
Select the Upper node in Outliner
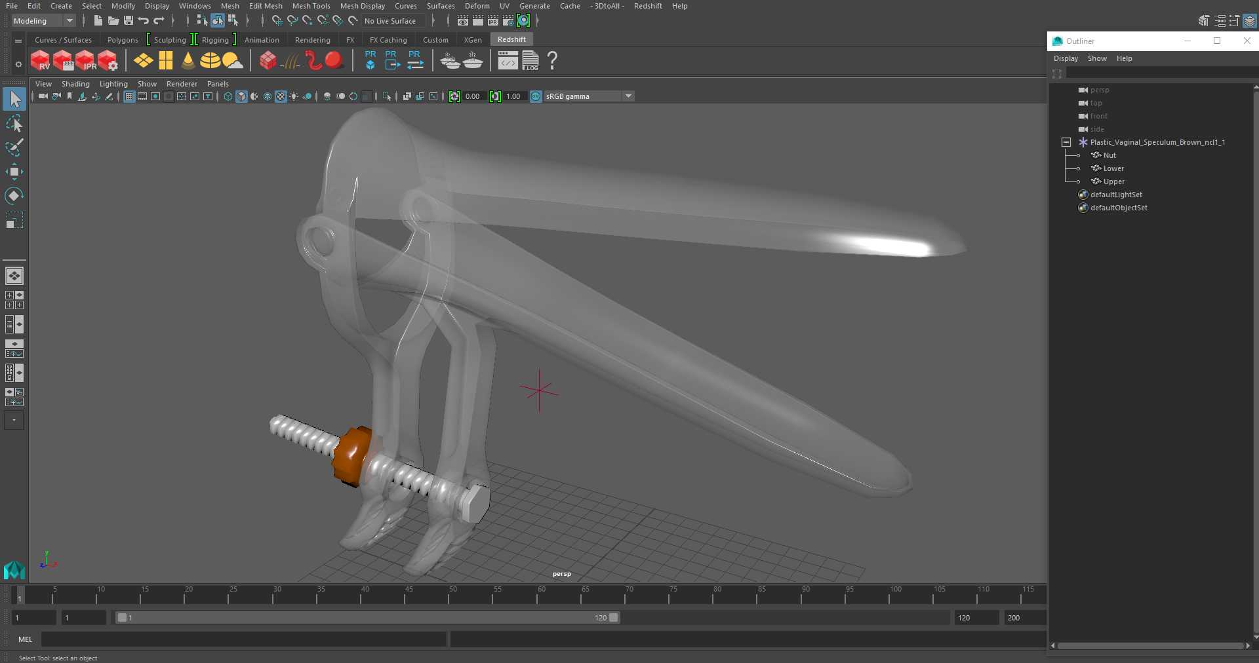pos(1113,181)
